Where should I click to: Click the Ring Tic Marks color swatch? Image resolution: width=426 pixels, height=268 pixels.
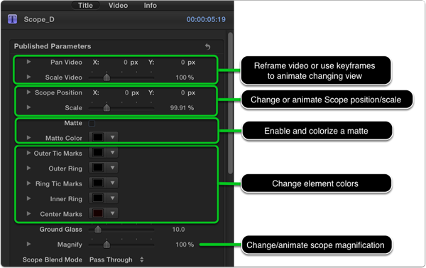coord(98,183)
